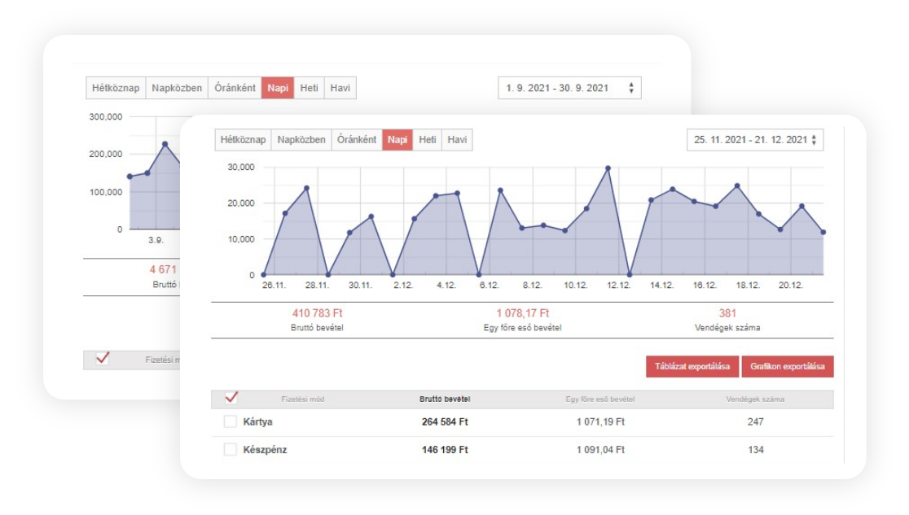
Task: Click guest count 247 cell
Action: tap(755, 421)
